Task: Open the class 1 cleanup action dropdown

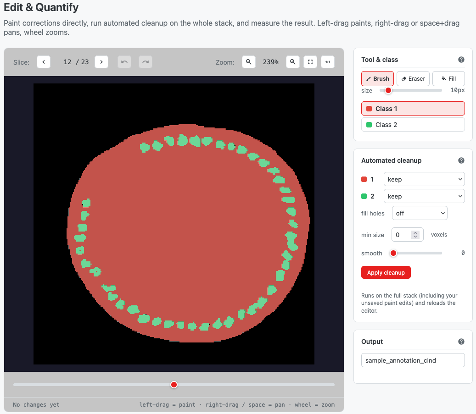Action: pyautogui.click(x=424, y=179)
